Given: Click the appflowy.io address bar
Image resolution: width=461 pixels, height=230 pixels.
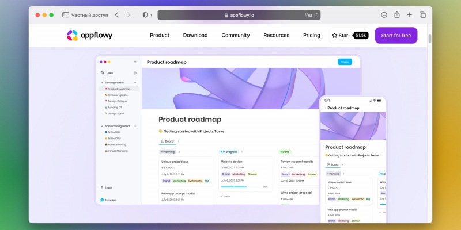Looking at the screenshot, I should (x=239, y=15).
